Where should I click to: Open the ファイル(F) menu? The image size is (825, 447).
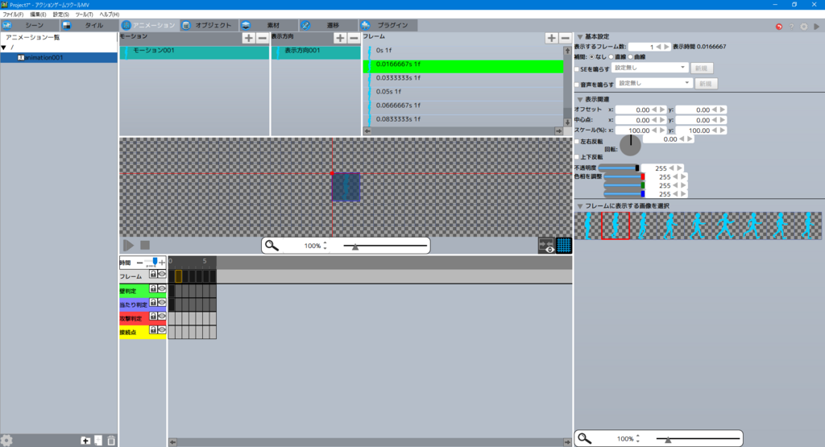click(13, 14)
